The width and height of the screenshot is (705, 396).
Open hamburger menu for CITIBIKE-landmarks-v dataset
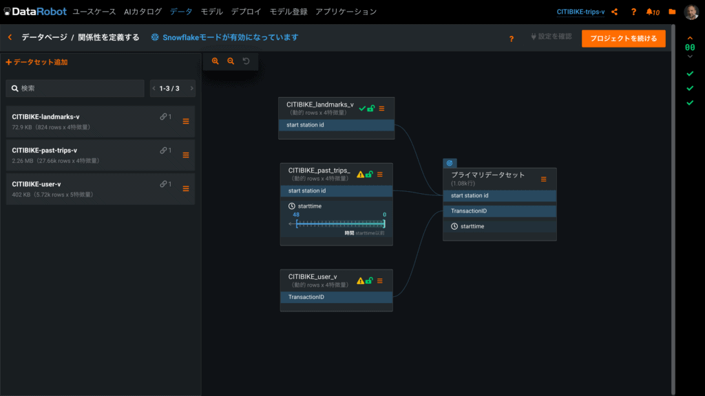tap(185, 122)
